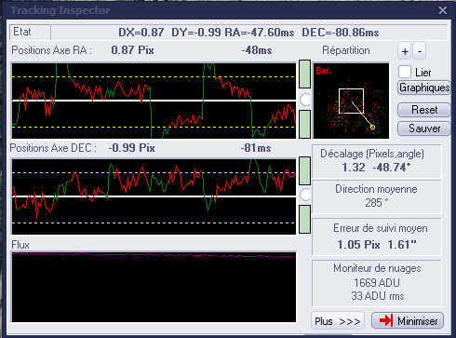Click the red arrow Minimiser button
Screen dimensions: 456x338
coord(408,320)
